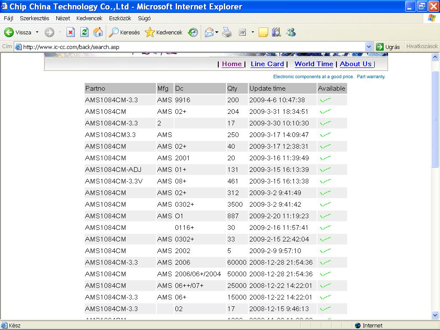Open the Fájl menu
This screenshot has height=330, width=440.
tap(9, 18)
